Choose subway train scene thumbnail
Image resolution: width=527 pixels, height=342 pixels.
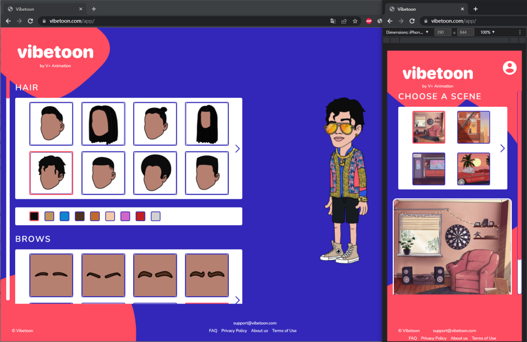coord(429,169)
